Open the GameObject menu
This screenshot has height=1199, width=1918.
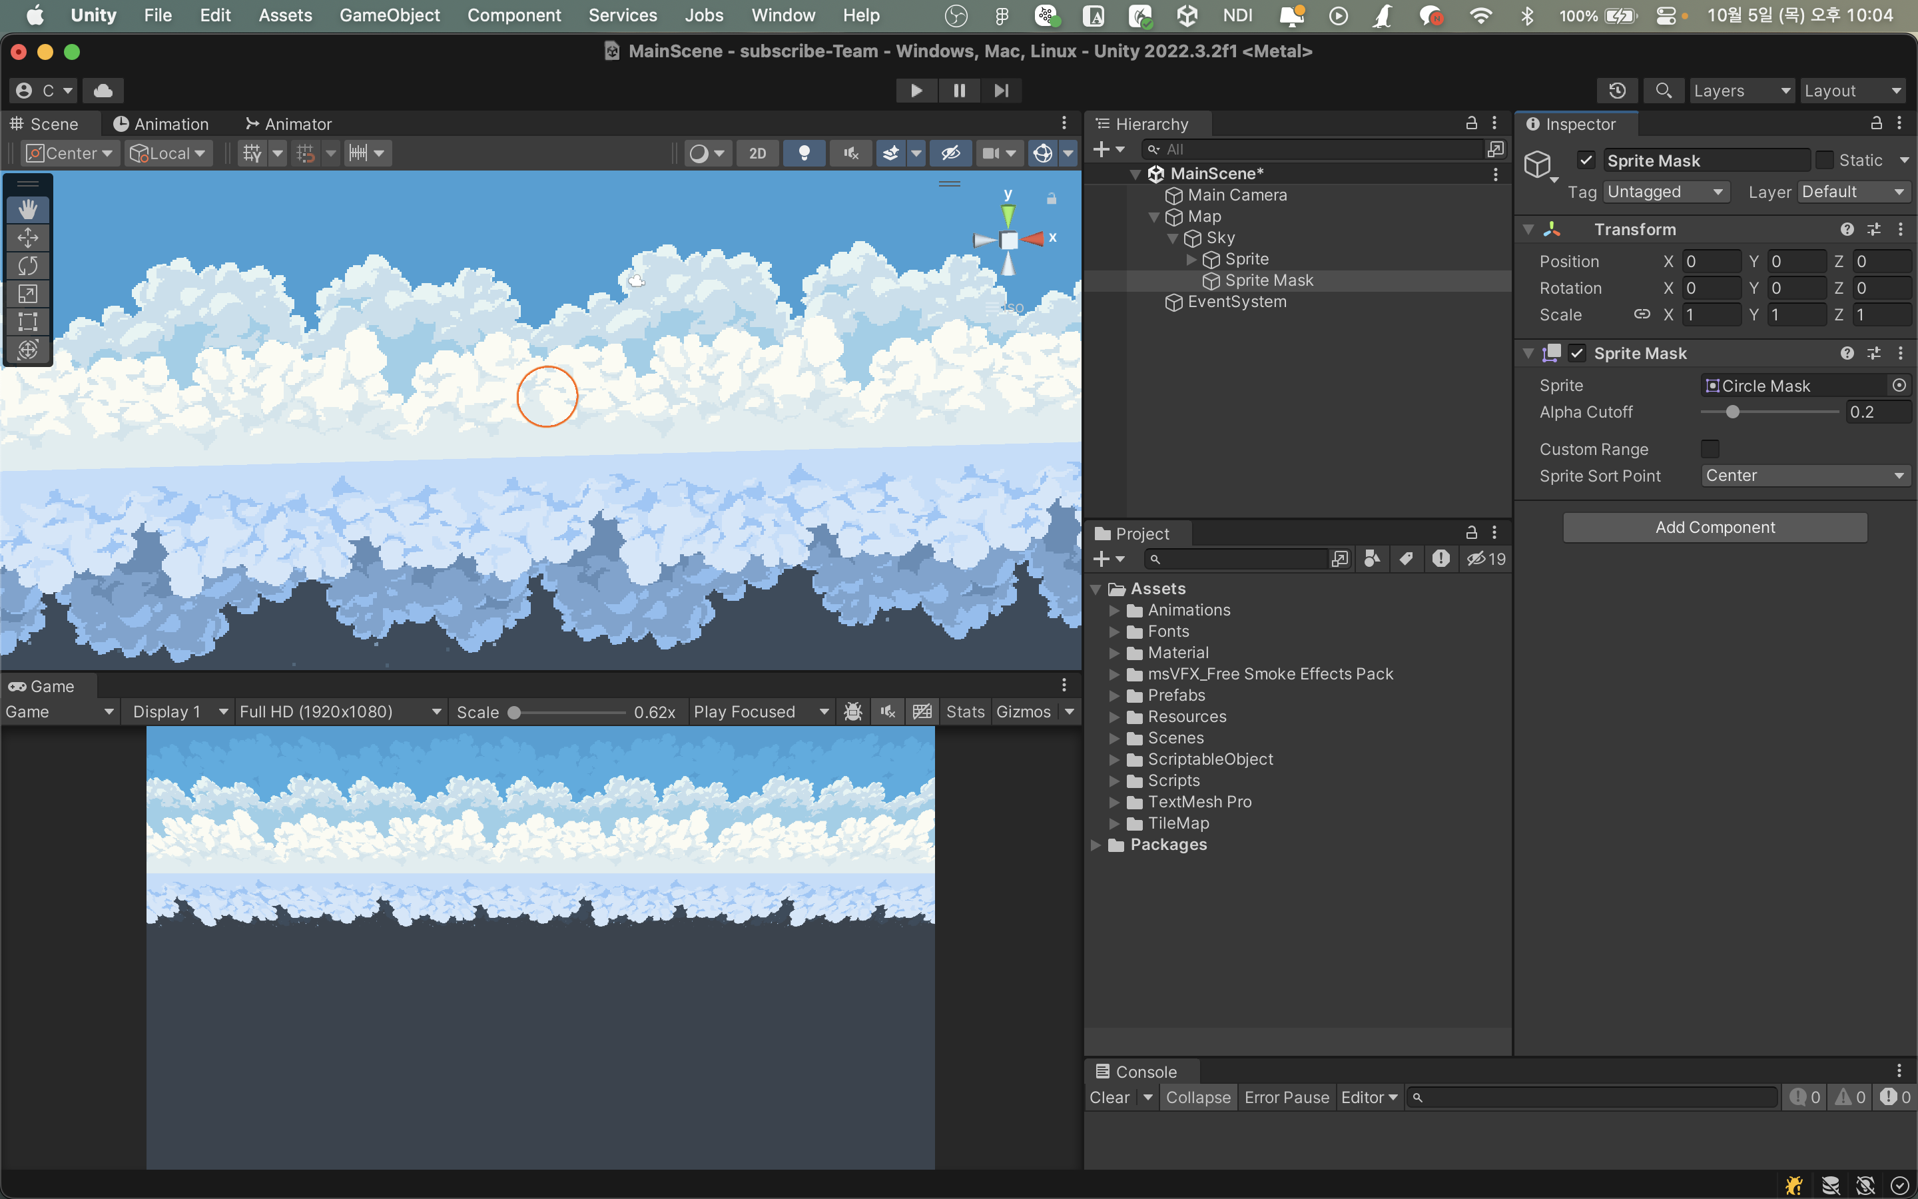(x=389, y=15)
